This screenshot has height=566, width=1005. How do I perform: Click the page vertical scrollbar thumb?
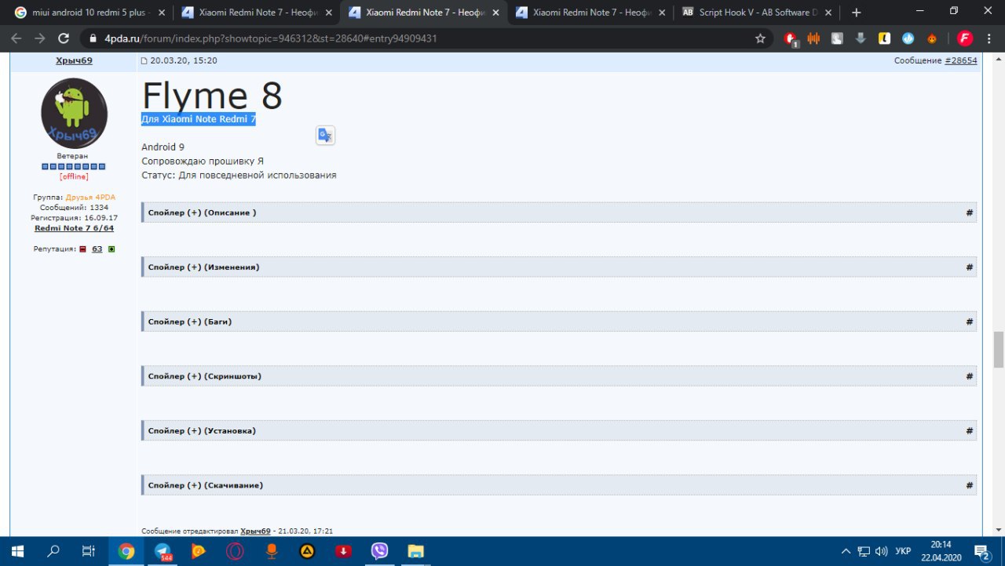click(x=999, y=350)
